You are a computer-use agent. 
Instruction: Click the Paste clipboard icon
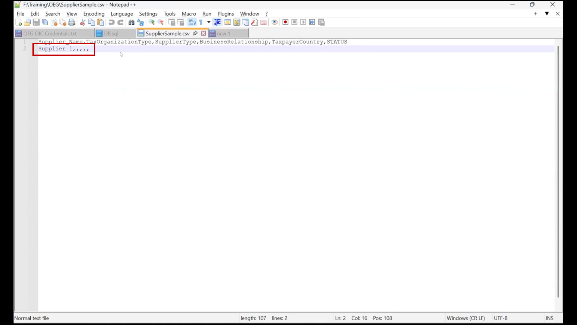pos(101,22)
